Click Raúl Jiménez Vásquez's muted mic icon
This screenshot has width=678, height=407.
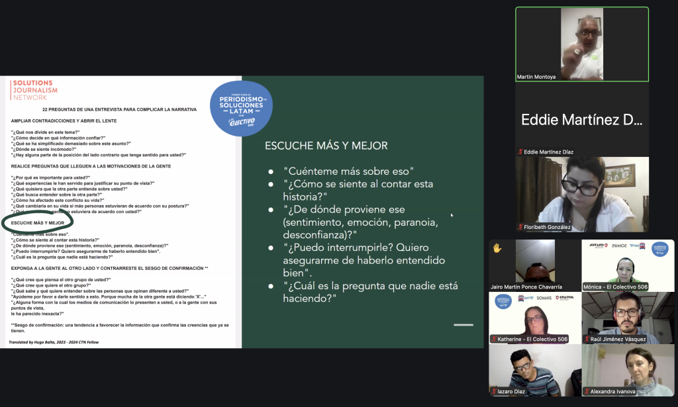pyautogui.click(x=586, y=339)
